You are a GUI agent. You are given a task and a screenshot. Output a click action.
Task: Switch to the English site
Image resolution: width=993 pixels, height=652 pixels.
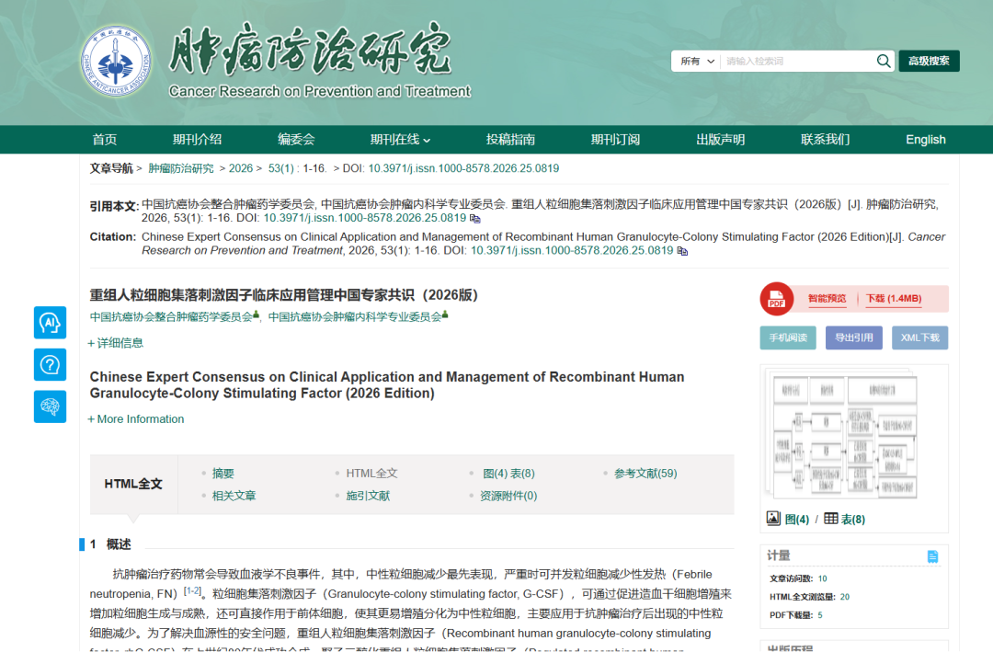click(925, 140)
